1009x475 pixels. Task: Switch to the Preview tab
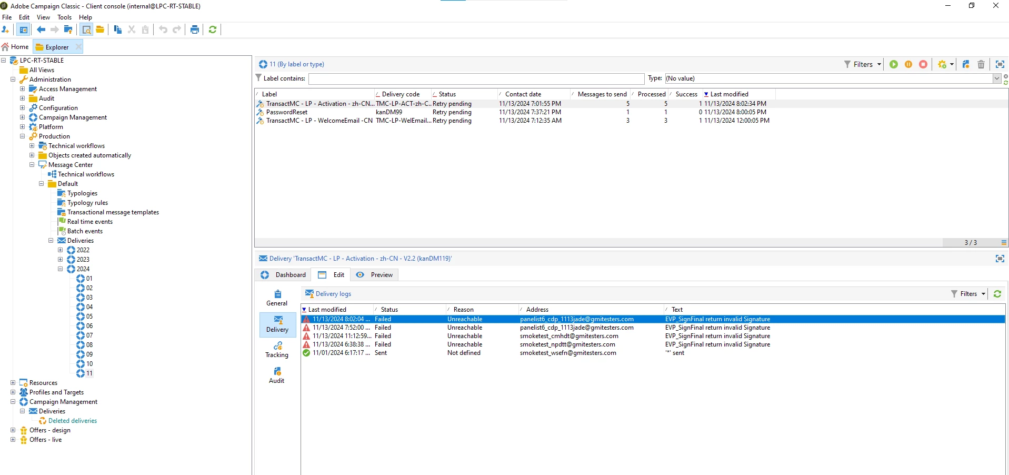374,275
